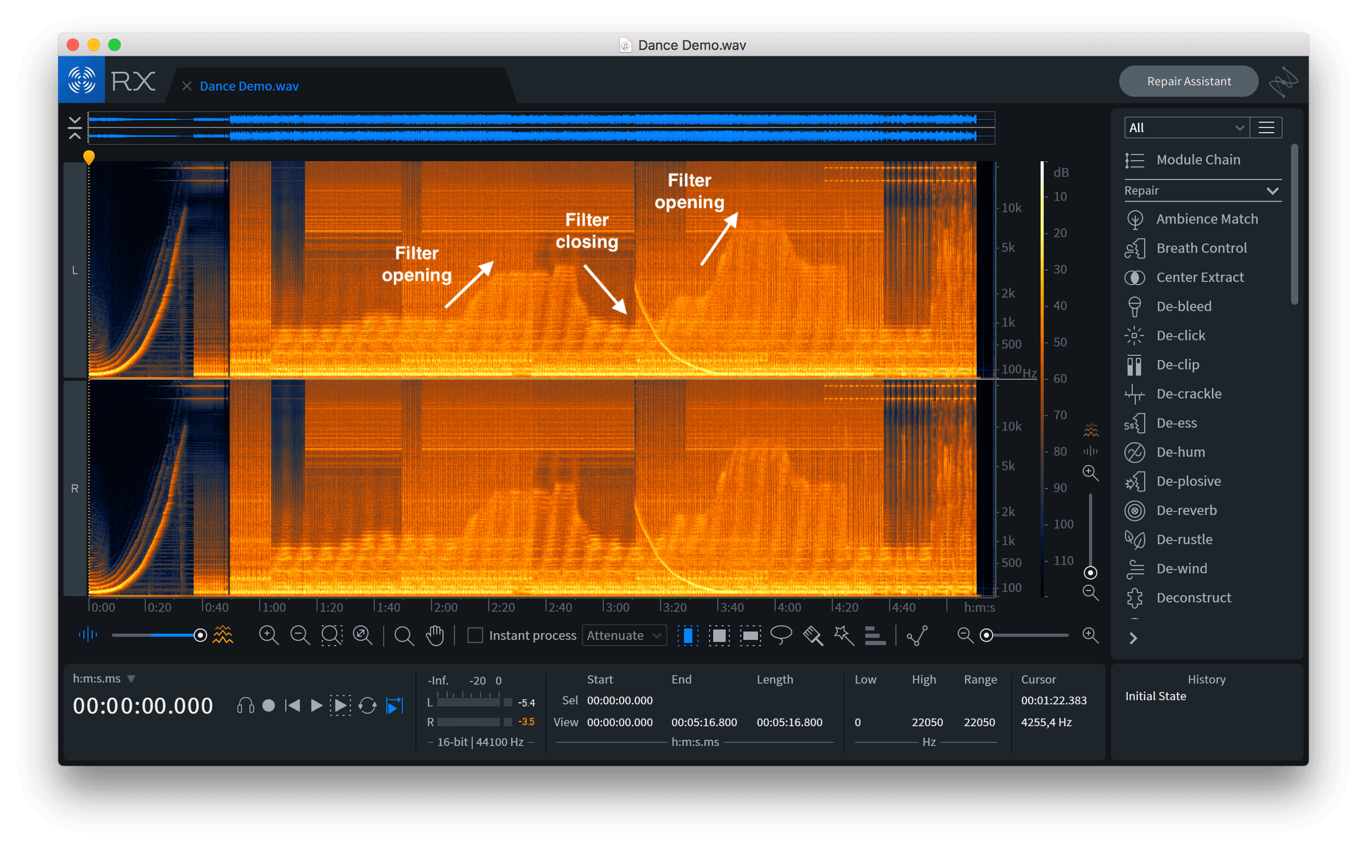Select the time selection tool
The width and height of the screenshot is (1367, 849).
coord(688,635)
